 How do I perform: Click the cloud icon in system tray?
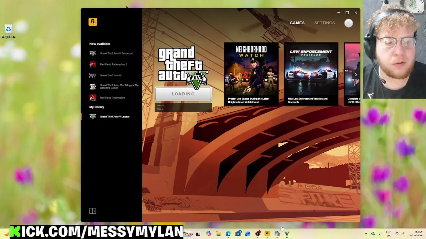373,234
